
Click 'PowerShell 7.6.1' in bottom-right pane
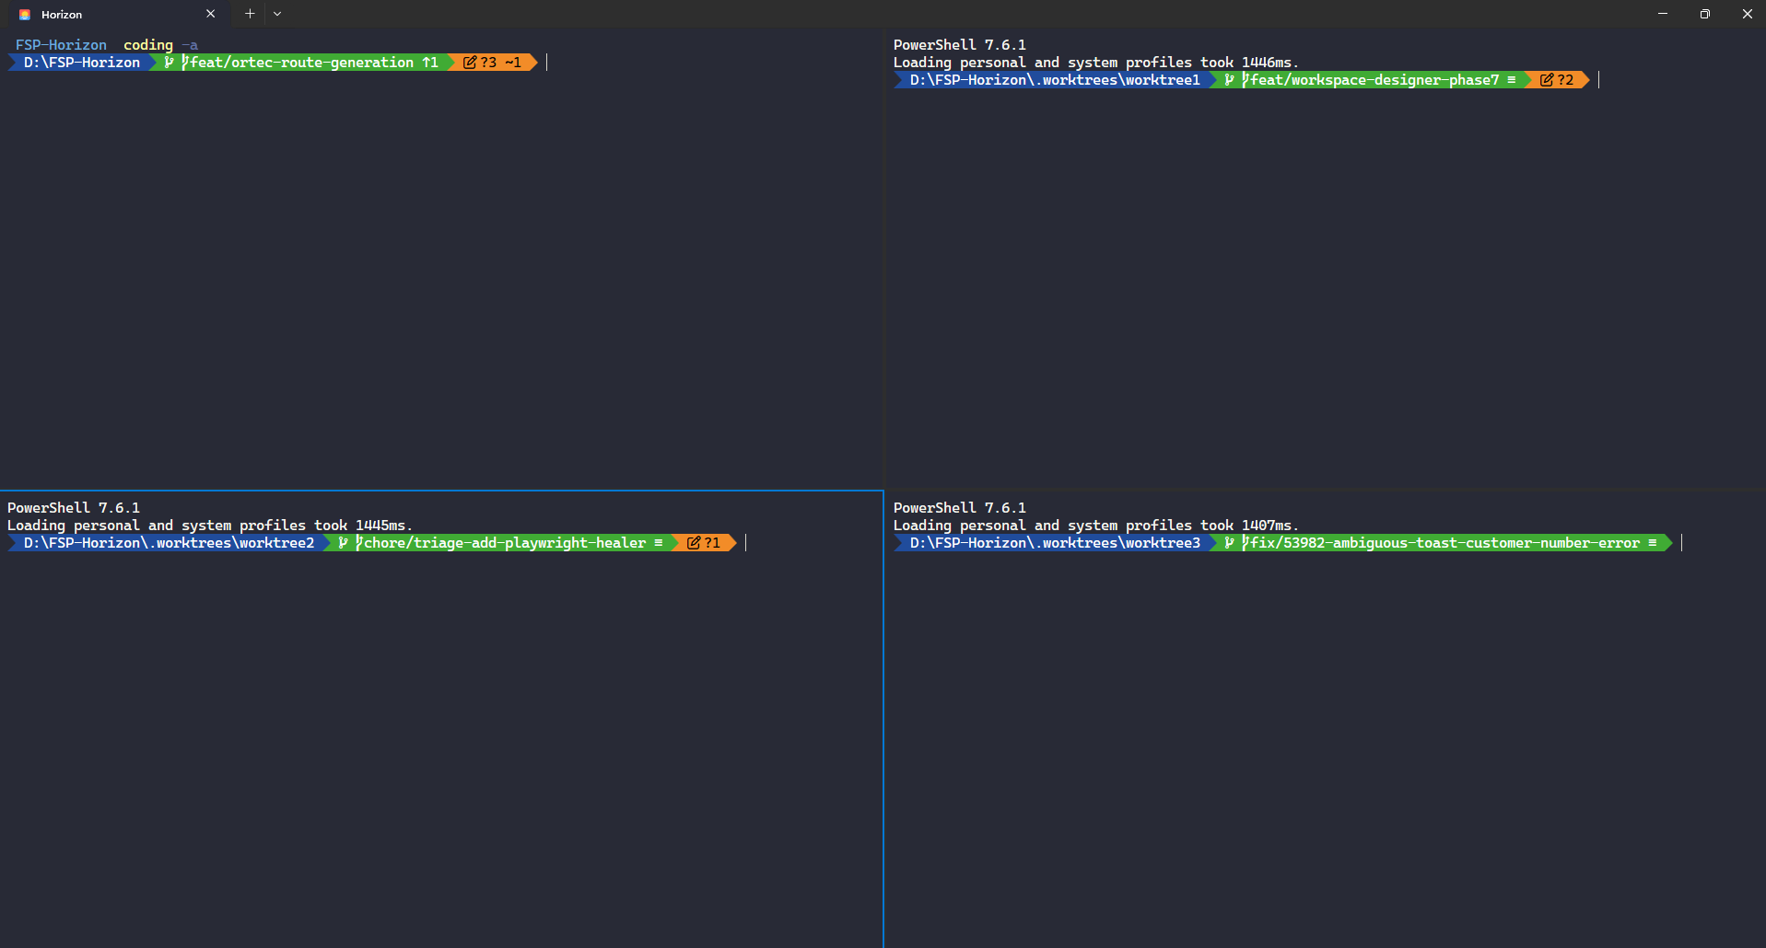tap(959, 508)
